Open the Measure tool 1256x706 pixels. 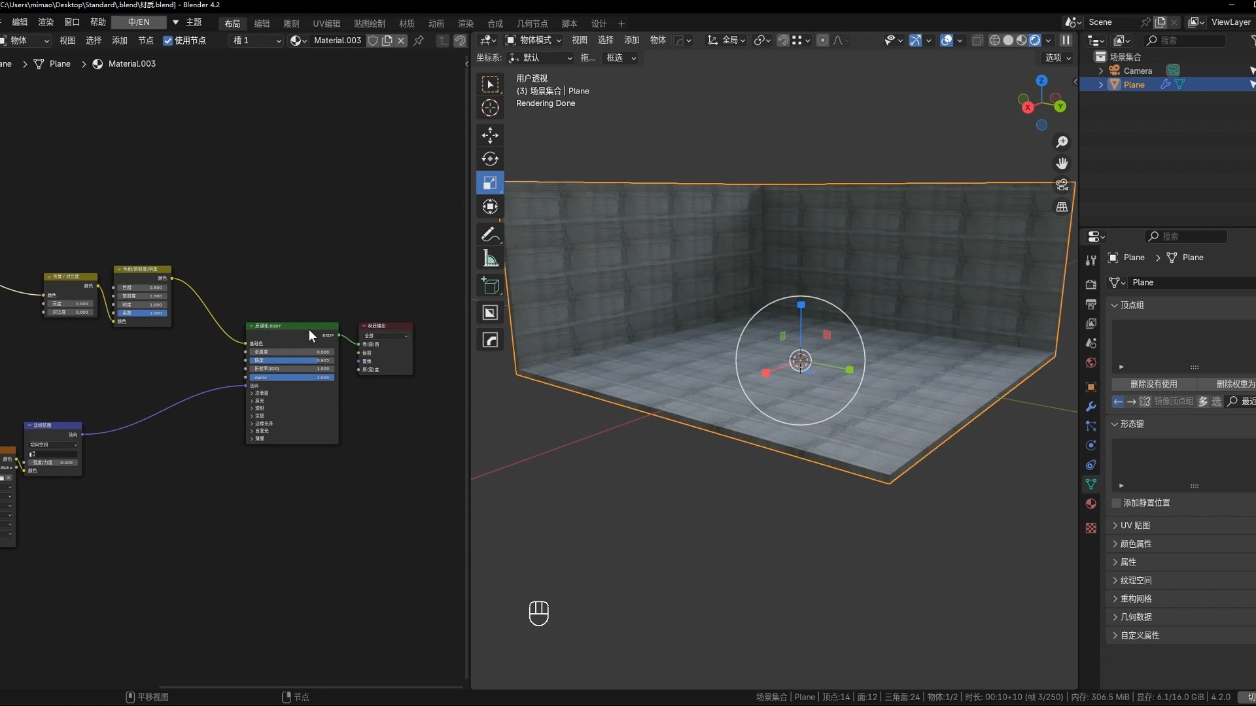(490, 258)
